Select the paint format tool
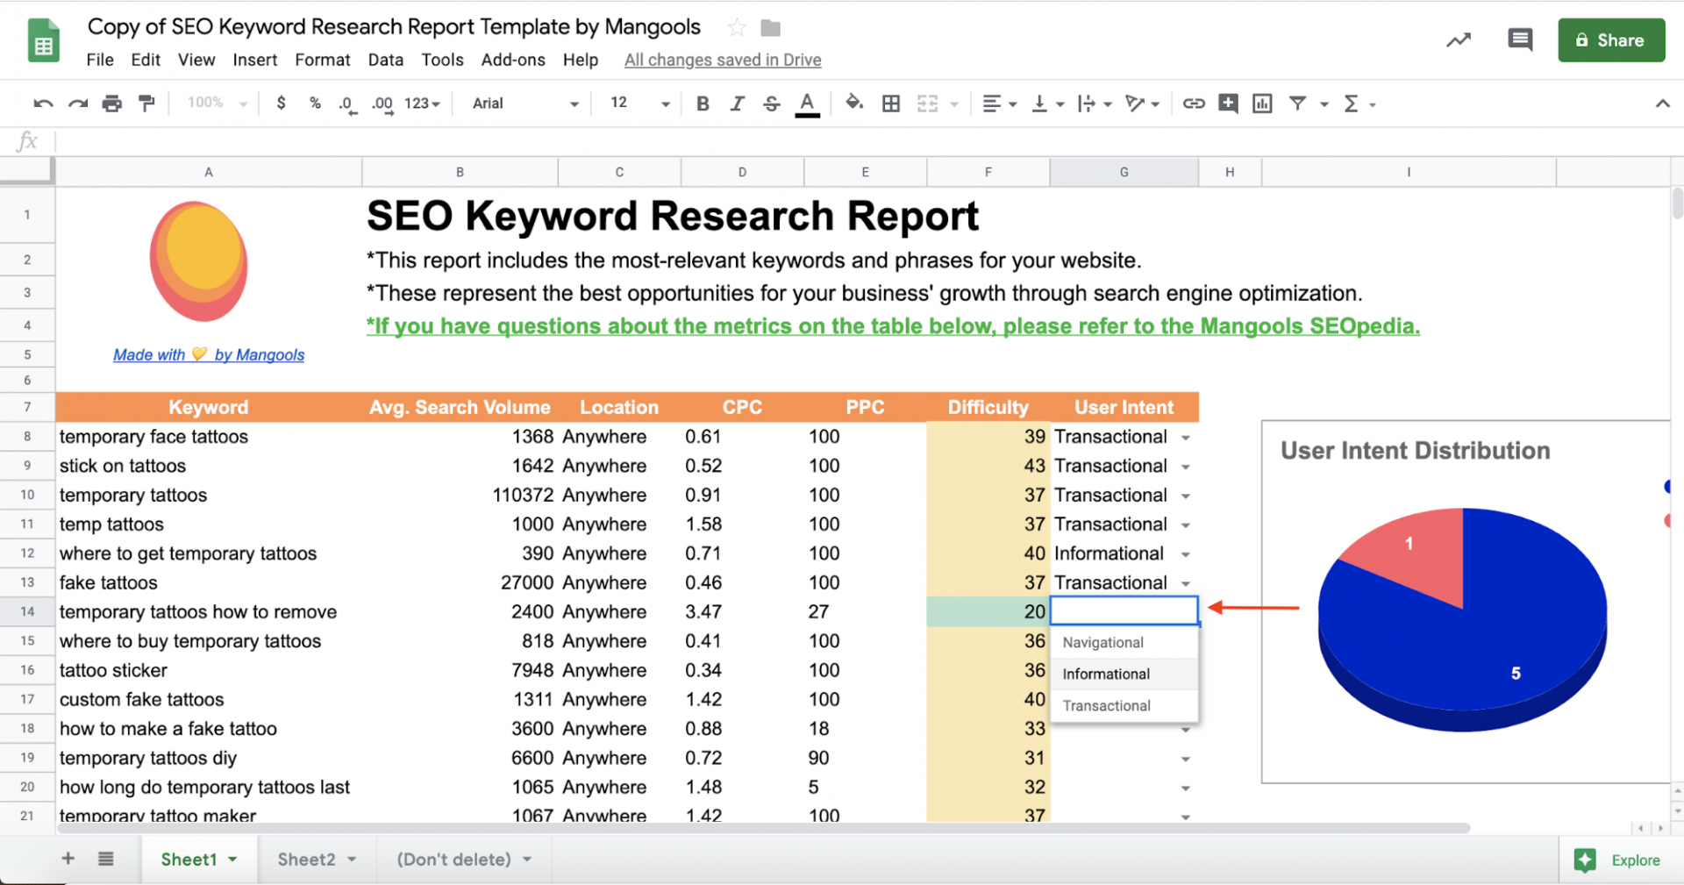Image resolution: width=1684 pixels, height=885 pixels. [146, 103]
